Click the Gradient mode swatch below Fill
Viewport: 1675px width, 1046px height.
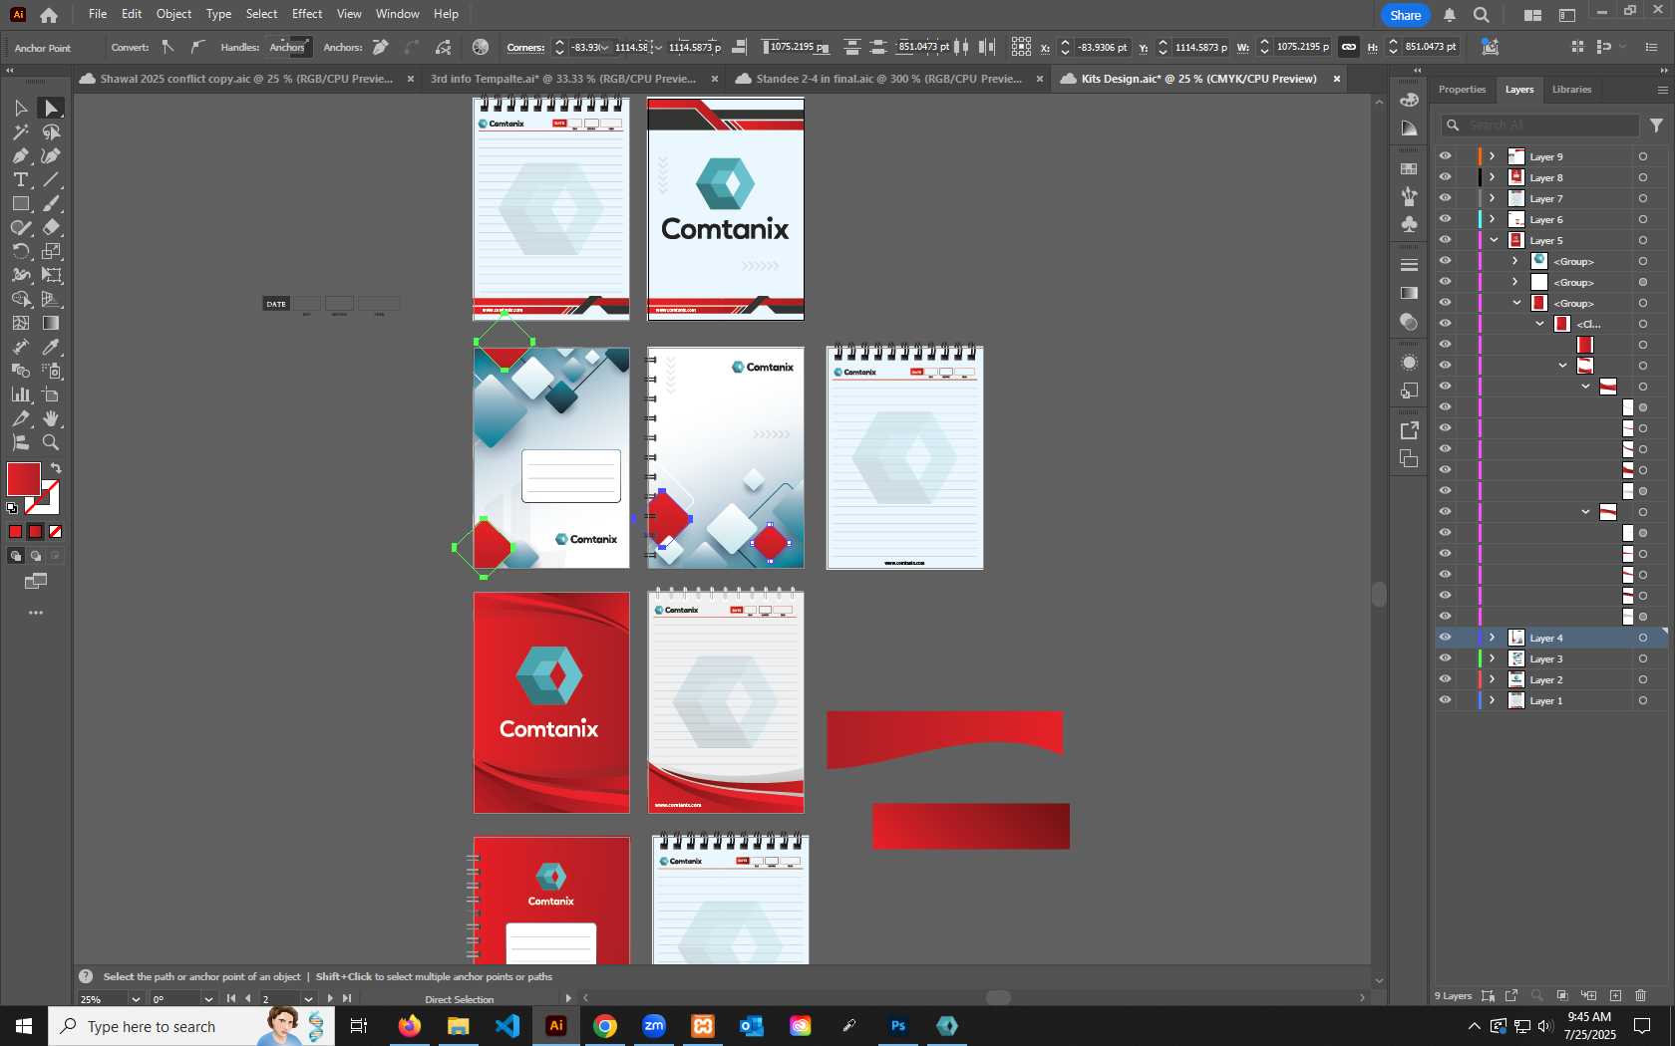pos(36,532)
